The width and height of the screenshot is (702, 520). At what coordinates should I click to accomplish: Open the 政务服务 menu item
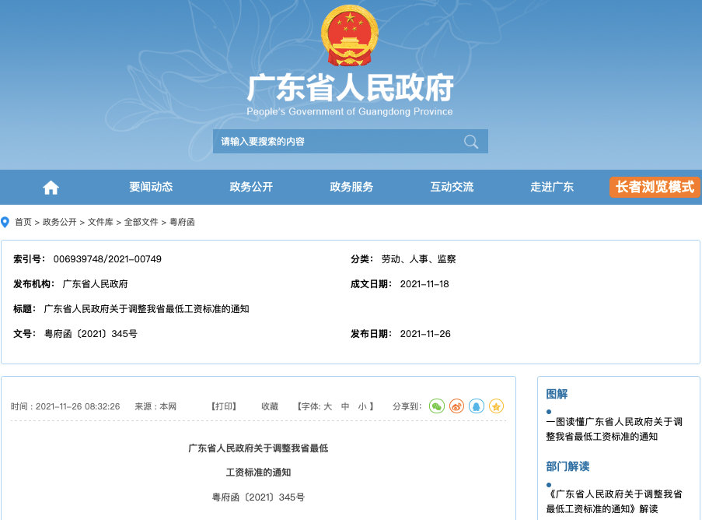(x=351, y=187)
